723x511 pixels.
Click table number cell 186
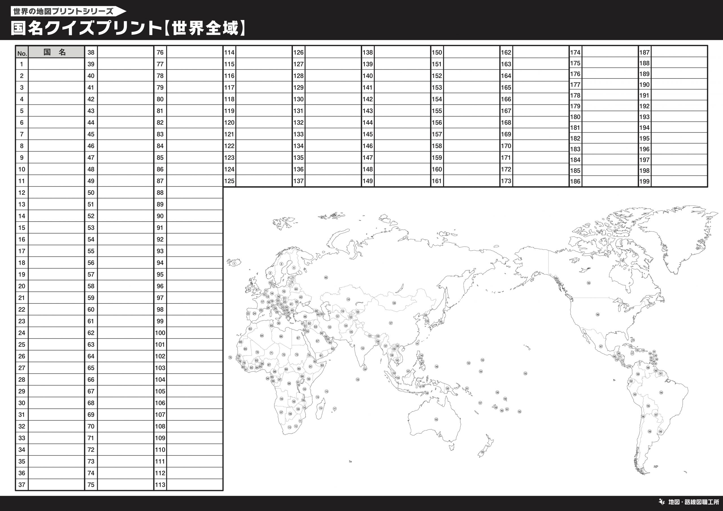(575, 181)
